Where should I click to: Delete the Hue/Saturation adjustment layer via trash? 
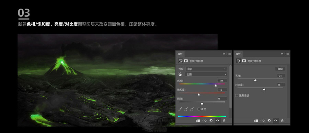coord(224,121)
